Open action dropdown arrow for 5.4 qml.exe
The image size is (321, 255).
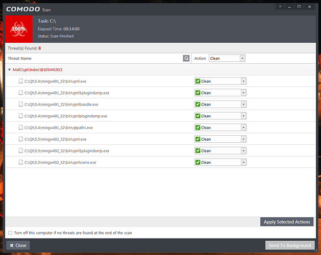[243, 81]
